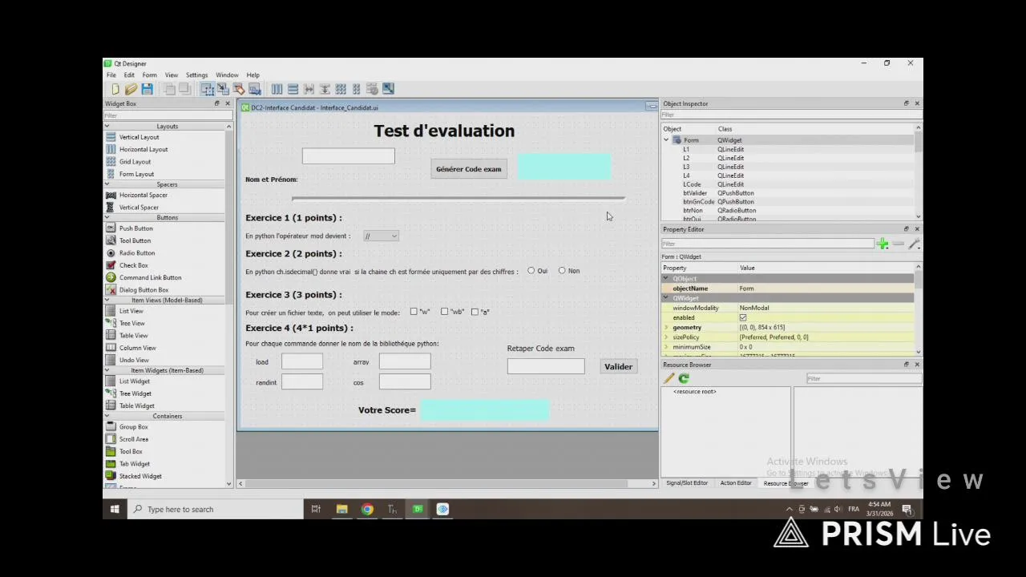Toggle the enabled property checkbox
This screenshot has width=1026, height=577.
743,318
